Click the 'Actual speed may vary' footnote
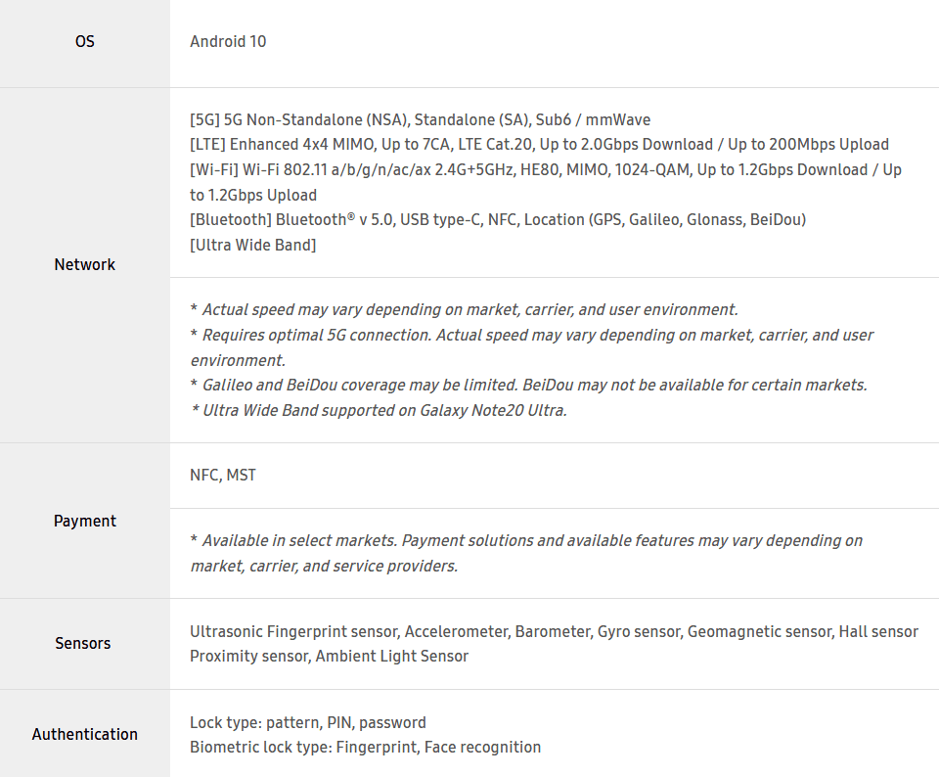This screenshot has width=939, height=777. pos(464,309)
